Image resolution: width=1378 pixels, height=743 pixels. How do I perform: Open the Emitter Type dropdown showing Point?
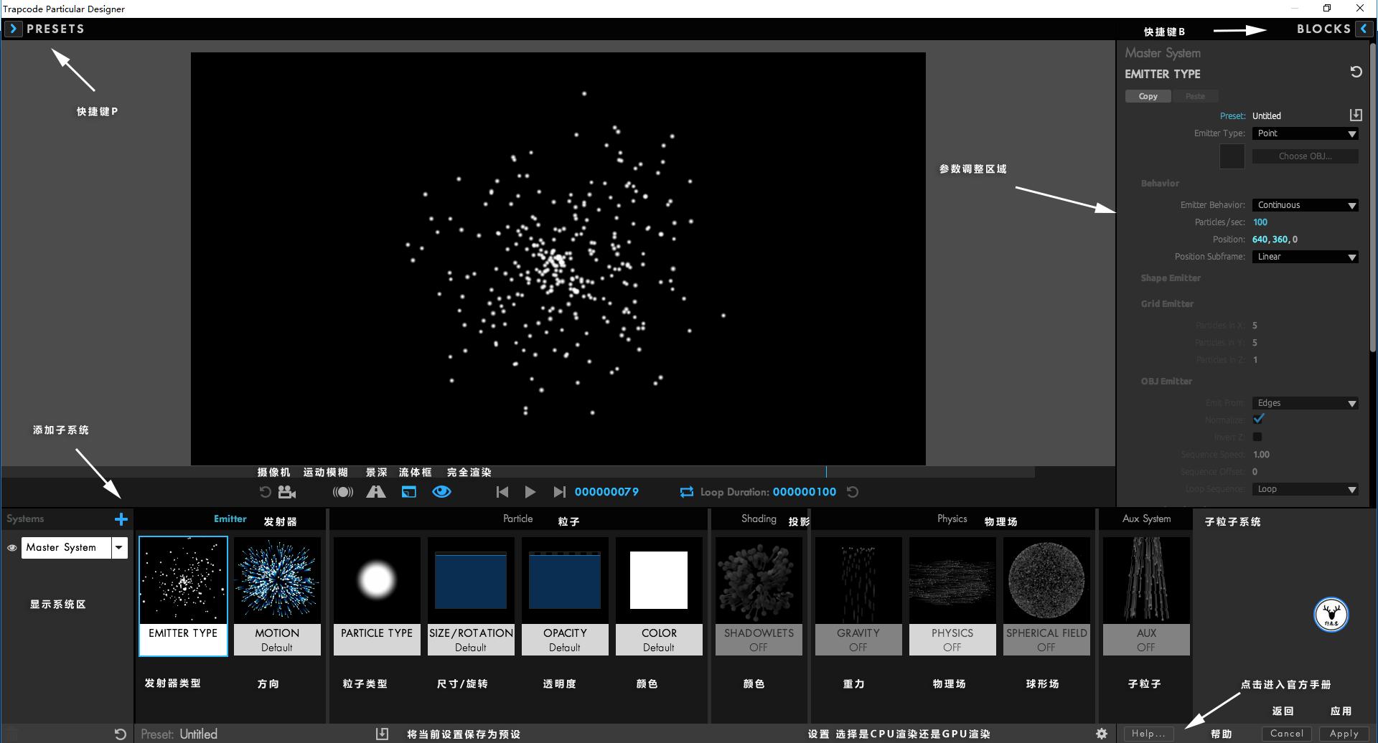pyautogui.click(x=1305, y=133)
